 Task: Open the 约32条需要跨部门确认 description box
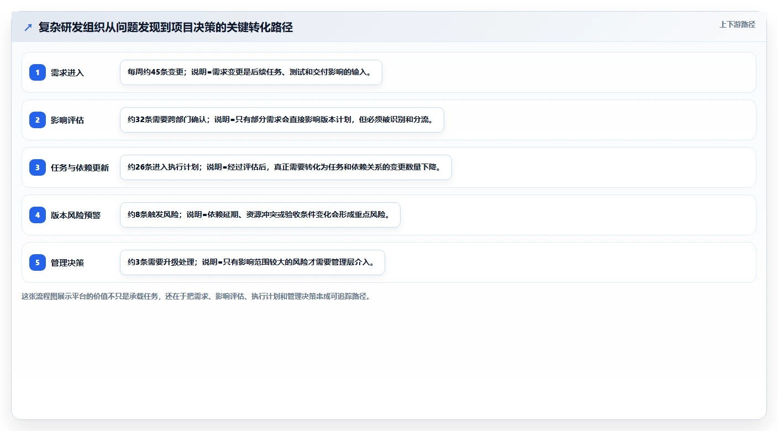point(282,120)
